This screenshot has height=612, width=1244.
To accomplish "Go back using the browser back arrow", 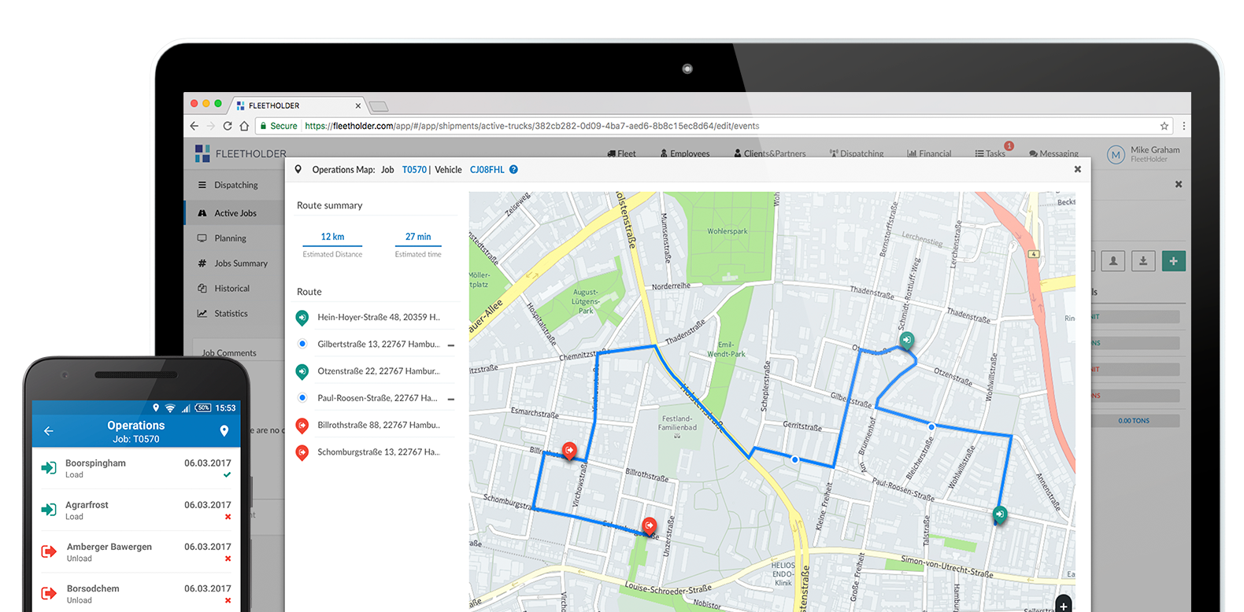I will coord(194,126).
